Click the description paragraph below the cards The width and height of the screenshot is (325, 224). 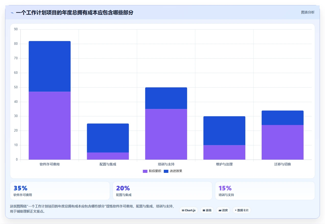tap(92, 209)
